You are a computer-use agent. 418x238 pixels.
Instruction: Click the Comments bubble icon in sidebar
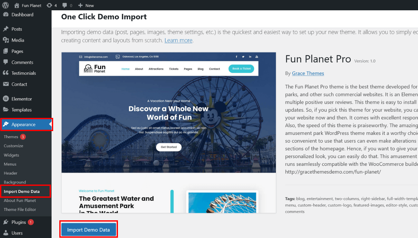click(6, 62)
